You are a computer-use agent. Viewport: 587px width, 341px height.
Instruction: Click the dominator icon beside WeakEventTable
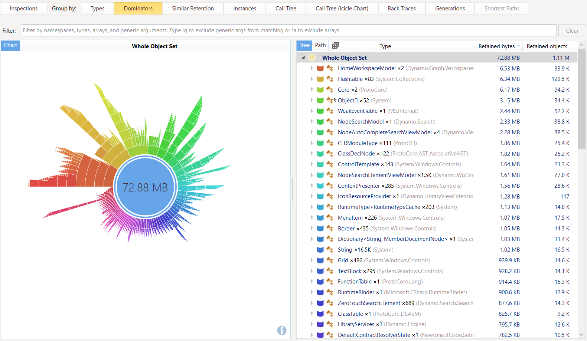point(330,111)
